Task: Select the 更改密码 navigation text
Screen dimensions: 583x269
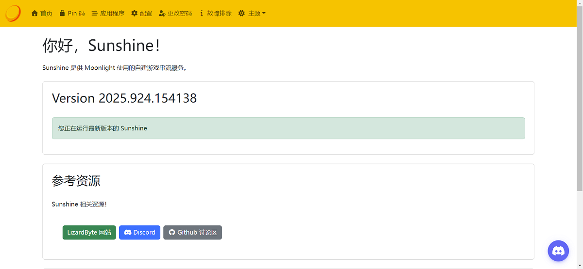Action: (179, 14)
